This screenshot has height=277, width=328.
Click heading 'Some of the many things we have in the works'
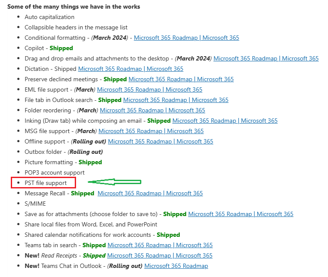[x=73, y=6]
